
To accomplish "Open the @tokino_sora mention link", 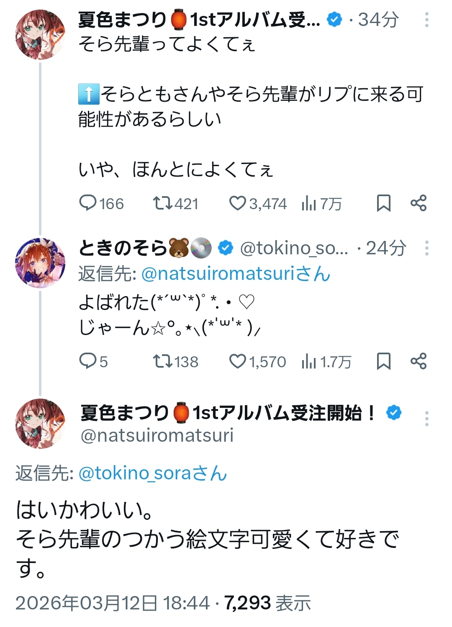I will pos(152,473).
